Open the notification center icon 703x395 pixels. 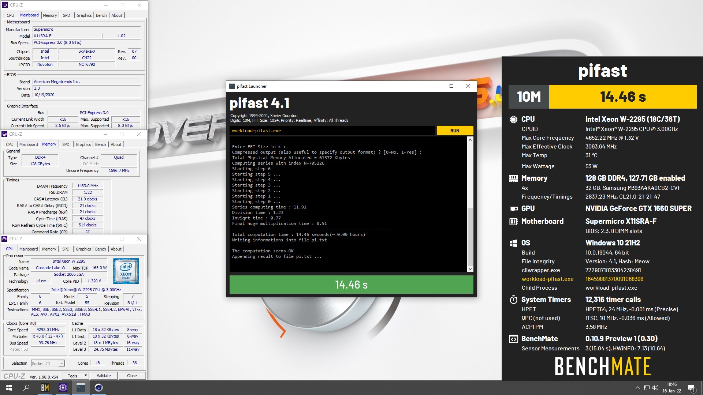click(691, 388)
